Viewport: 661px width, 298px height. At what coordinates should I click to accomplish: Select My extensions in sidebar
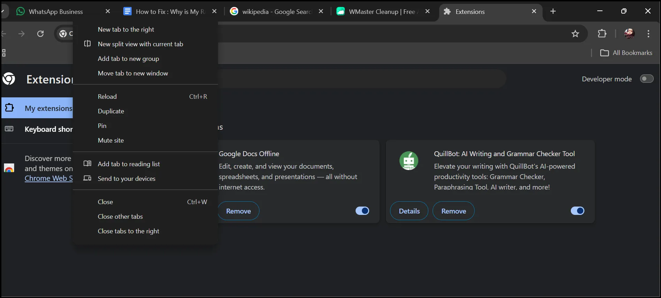(37, 108)
